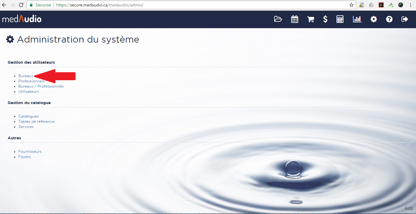
Task: Open the bar chart reports icon
Action: [x=357, y=19]
